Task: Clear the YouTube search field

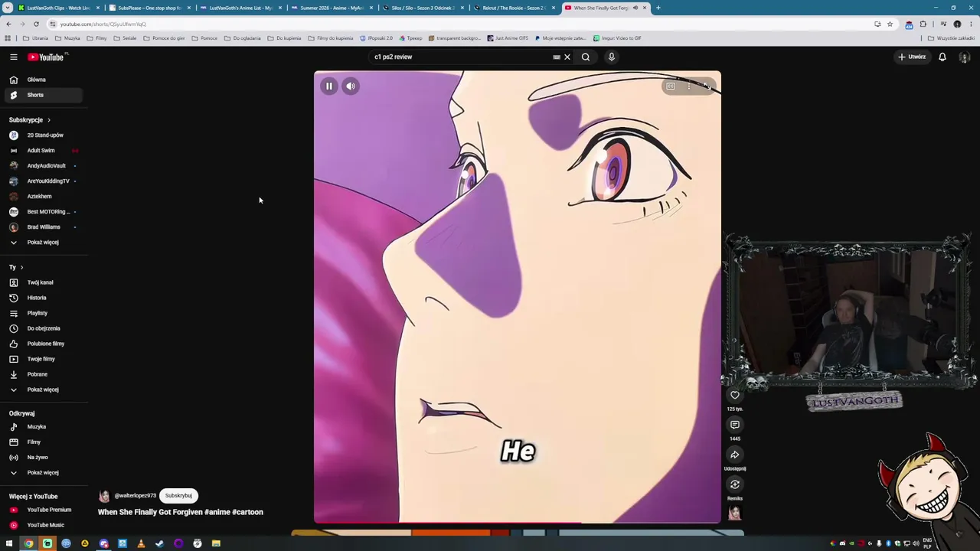Action: [x=567, y=57]
